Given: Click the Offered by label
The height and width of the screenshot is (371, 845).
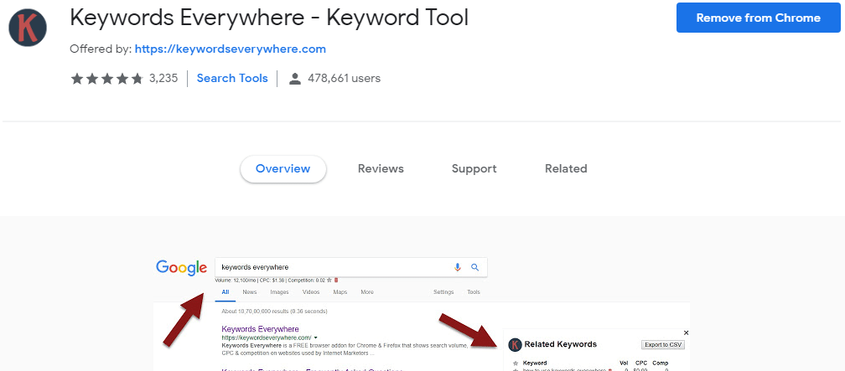Looking at the screenshot, I should 101,49.
